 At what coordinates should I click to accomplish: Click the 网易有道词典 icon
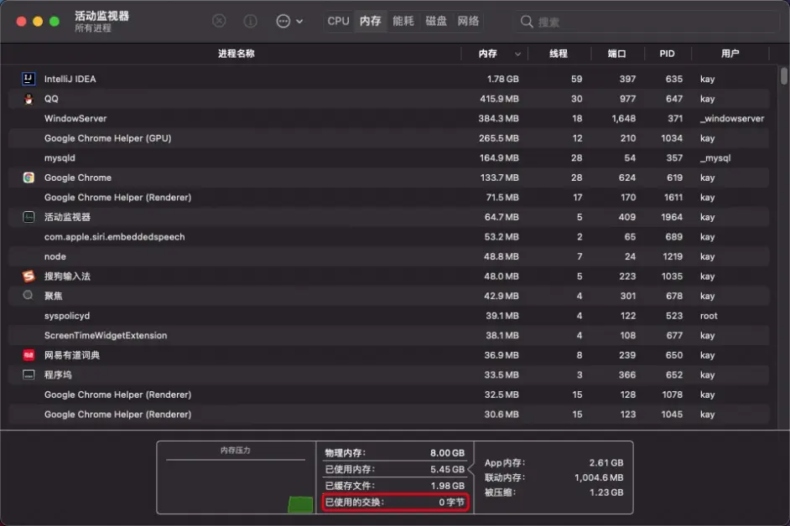(x=29, y=355)
